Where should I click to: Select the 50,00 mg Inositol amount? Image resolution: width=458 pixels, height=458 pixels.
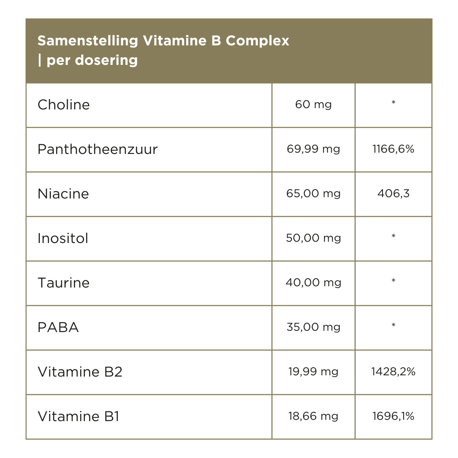pos(313,238)
